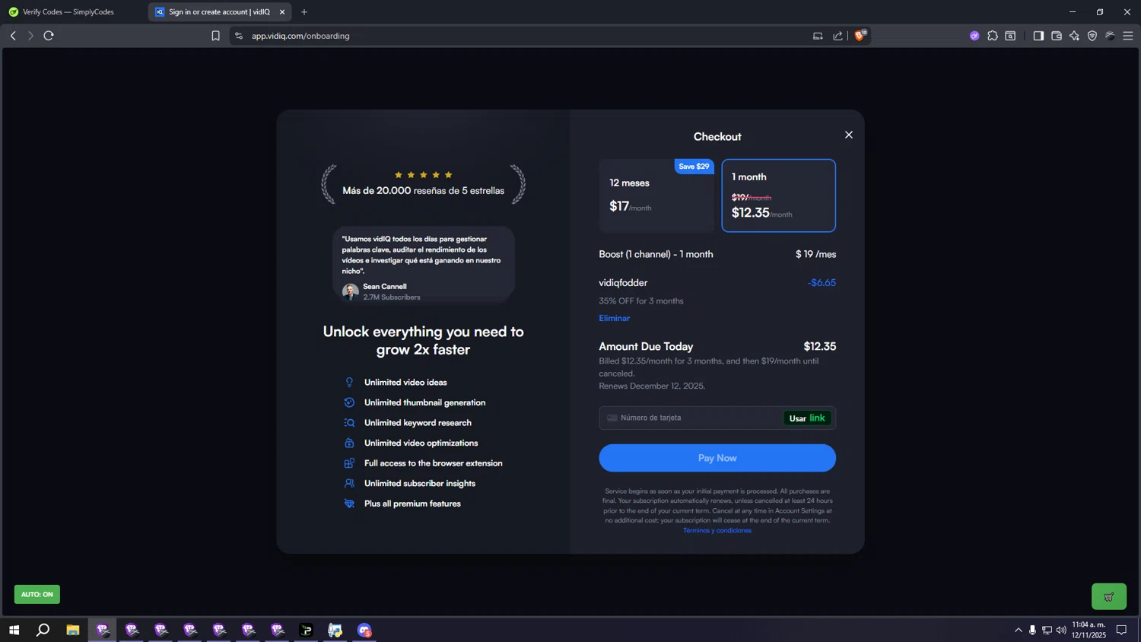
Task: Open the browser main hamburger menu
Action: (x=1128, y=36)
